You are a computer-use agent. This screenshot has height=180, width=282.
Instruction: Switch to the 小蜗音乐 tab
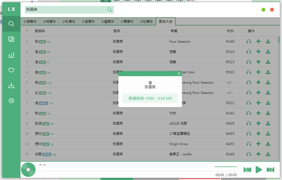pyautogui.click(x=30, y=21)
